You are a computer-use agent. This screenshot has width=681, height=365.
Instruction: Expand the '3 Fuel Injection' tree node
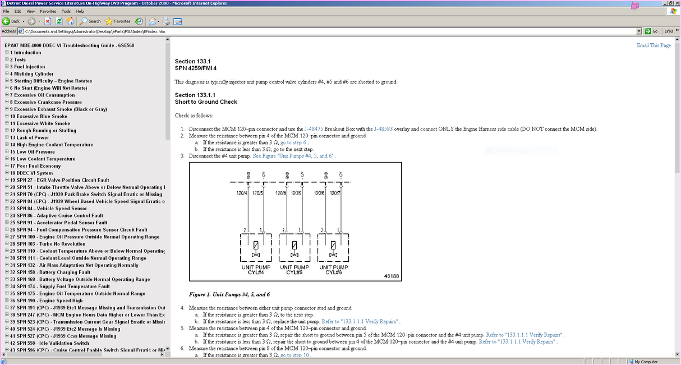click(x=7, y=67)
